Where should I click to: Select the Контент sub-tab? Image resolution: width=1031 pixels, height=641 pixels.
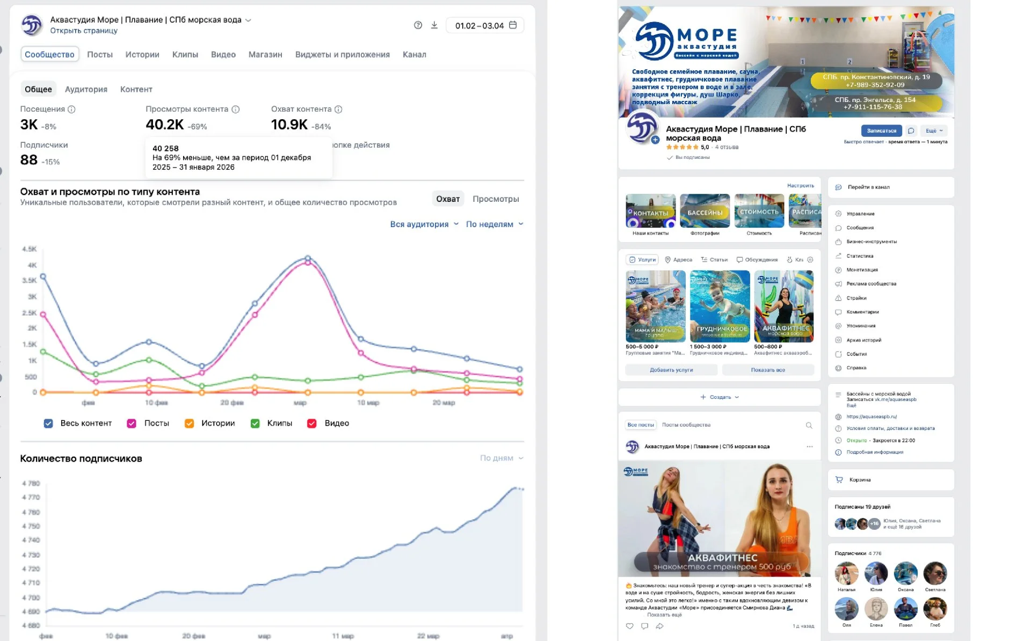click(x=136, y=90)
